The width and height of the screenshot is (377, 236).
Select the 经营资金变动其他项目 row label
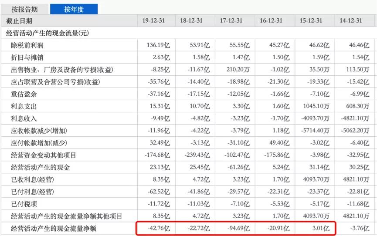44,155
